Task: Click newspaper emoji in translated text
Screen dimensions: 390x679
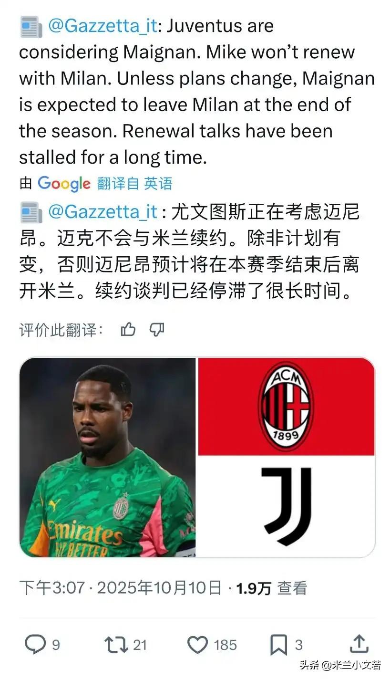Action: (x=31, y=212)
